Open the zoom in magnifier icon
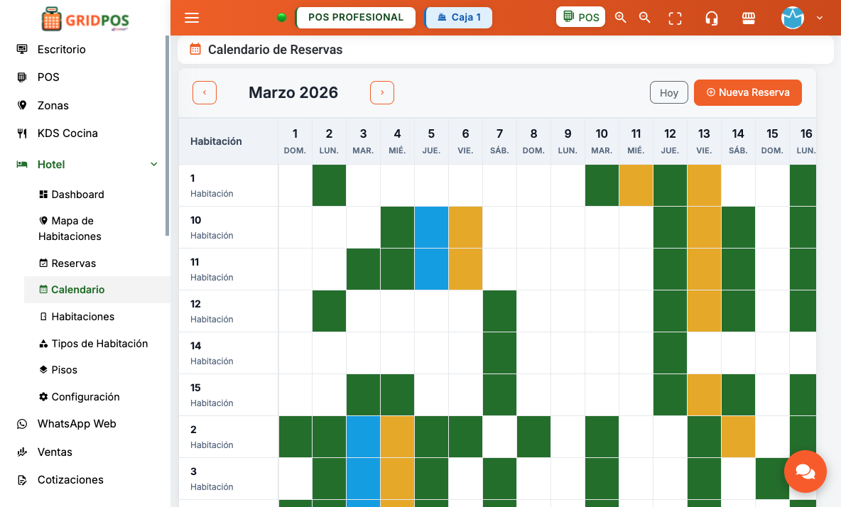The image size is (841, 507). (620, 17)
